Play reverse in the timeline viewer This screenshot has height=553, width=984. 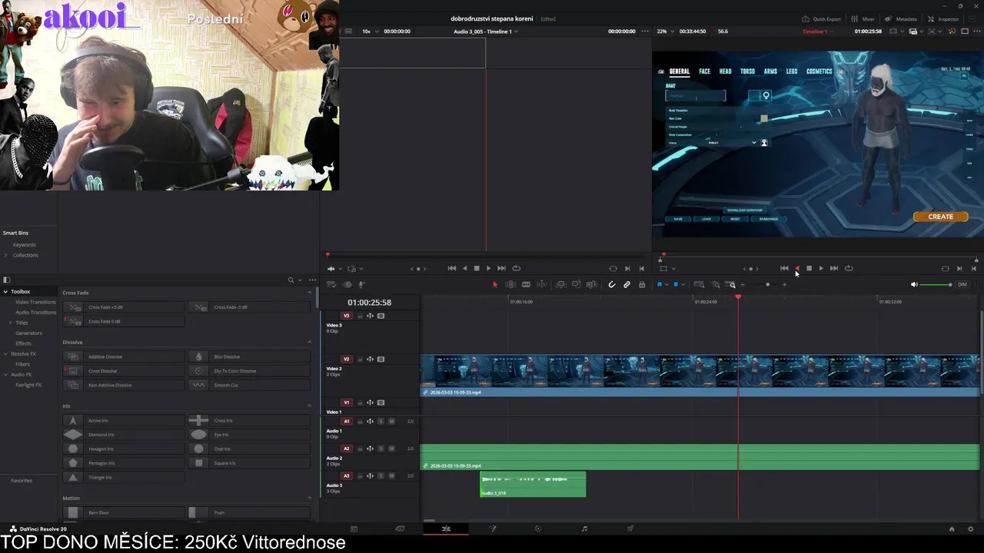797,268
